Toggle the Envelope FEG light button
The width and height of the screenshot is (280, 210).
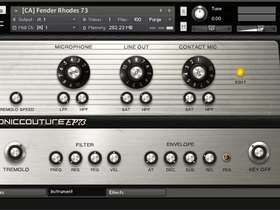(x=226, y=157)
